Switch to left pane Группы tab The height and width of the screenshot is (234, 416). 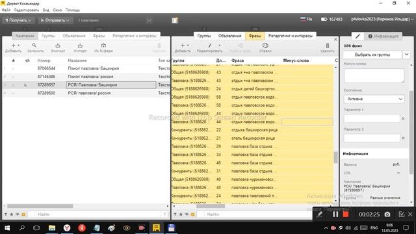[x=48, y=36]
